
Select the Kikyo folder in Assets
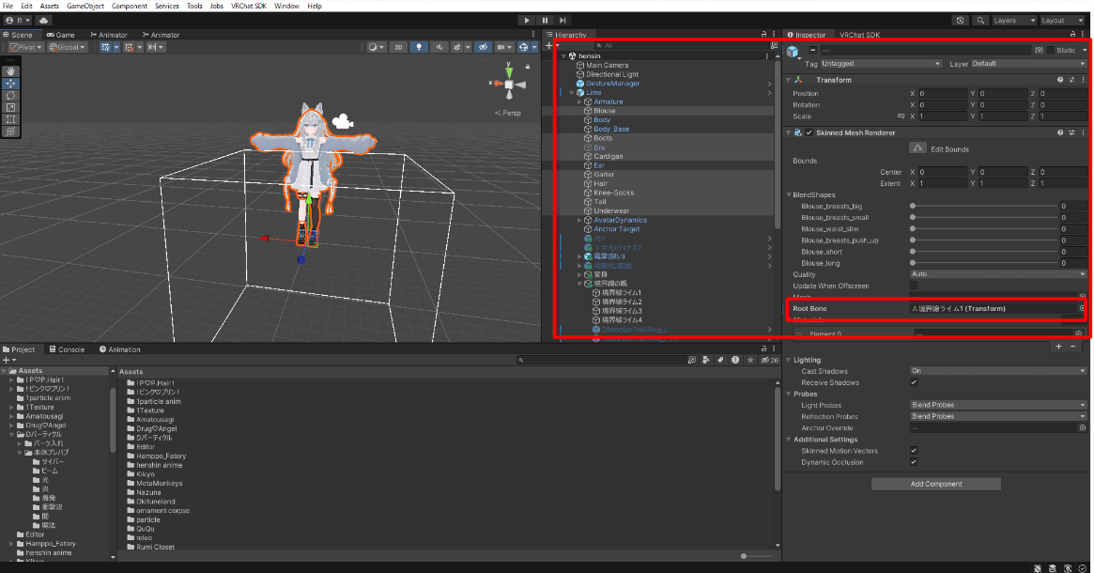tap(146, 473)
